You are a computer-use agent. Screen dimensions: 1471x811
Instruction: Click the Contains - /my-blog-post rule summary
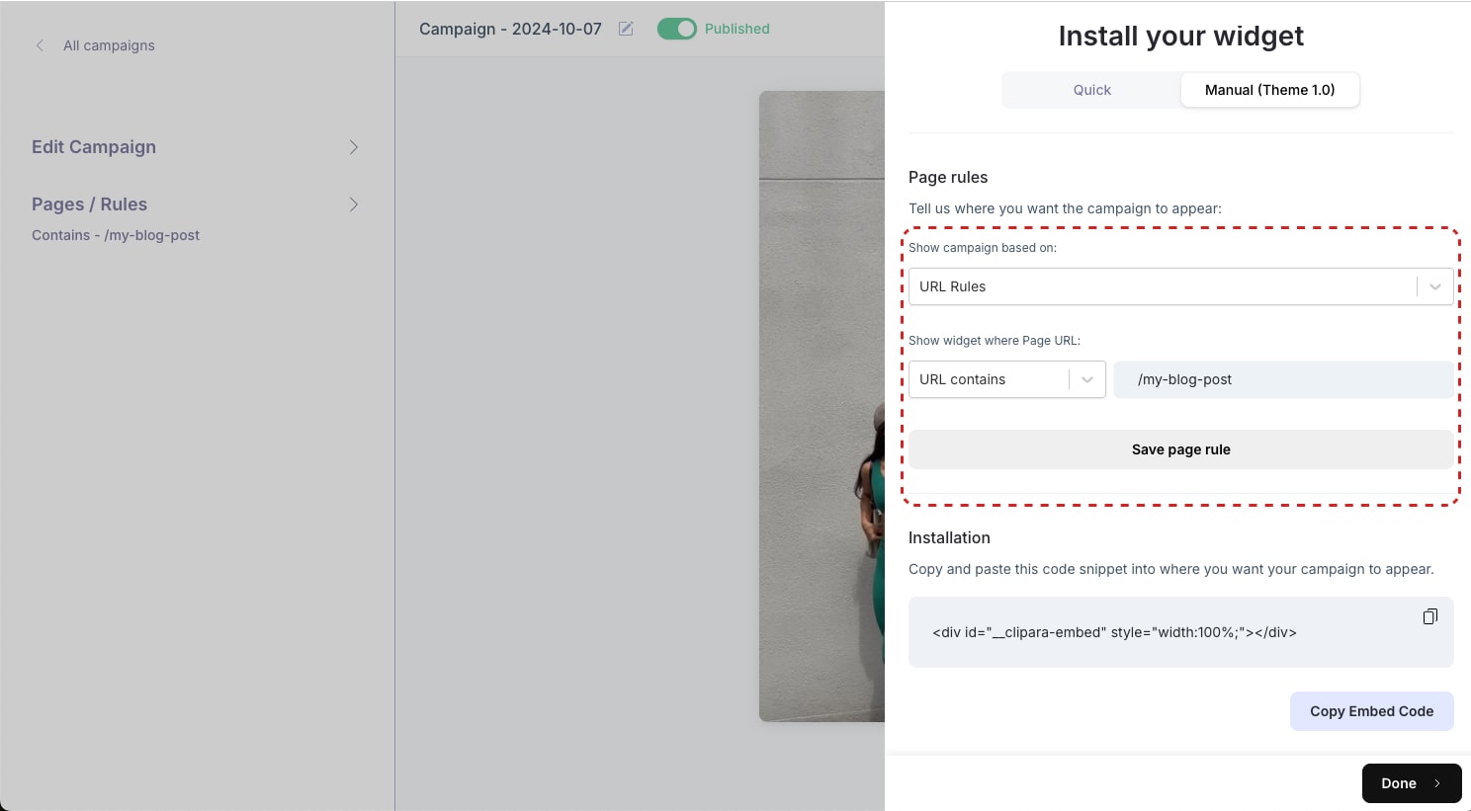(x=116, y=235)
